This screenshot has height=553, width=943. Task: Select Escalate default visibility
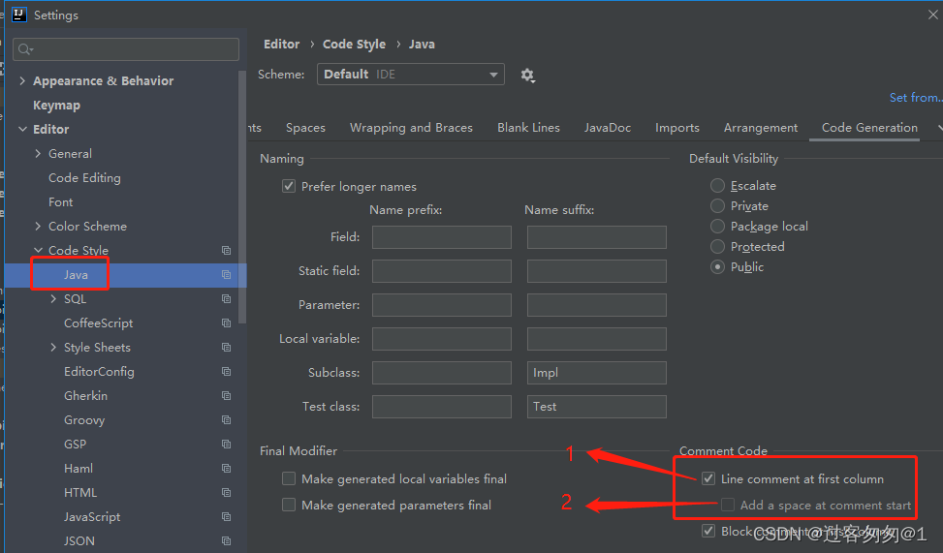pos(717,185)
